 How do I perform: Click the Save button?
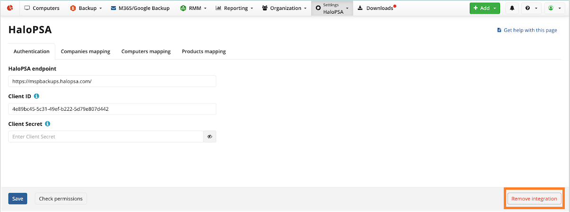click(18, 199)
